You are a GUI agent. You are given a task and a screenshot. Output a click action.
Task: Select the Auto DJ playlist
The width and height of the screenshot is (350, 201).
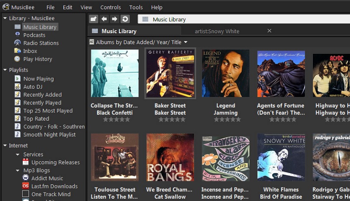[32, 87]
